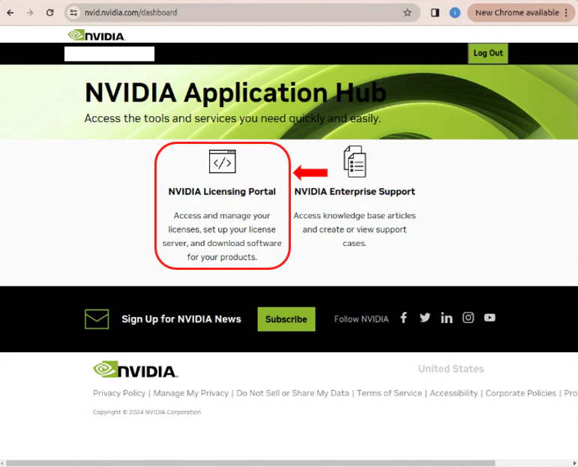Open NVIDIA's Instagram page icon

468,318
